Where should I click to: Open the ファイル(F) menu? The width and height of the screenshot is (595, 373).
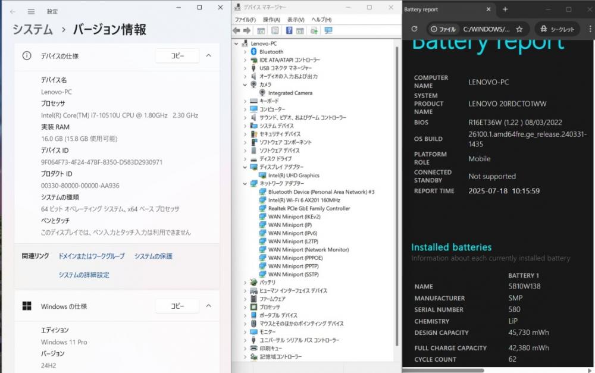(x=245, y=20)
